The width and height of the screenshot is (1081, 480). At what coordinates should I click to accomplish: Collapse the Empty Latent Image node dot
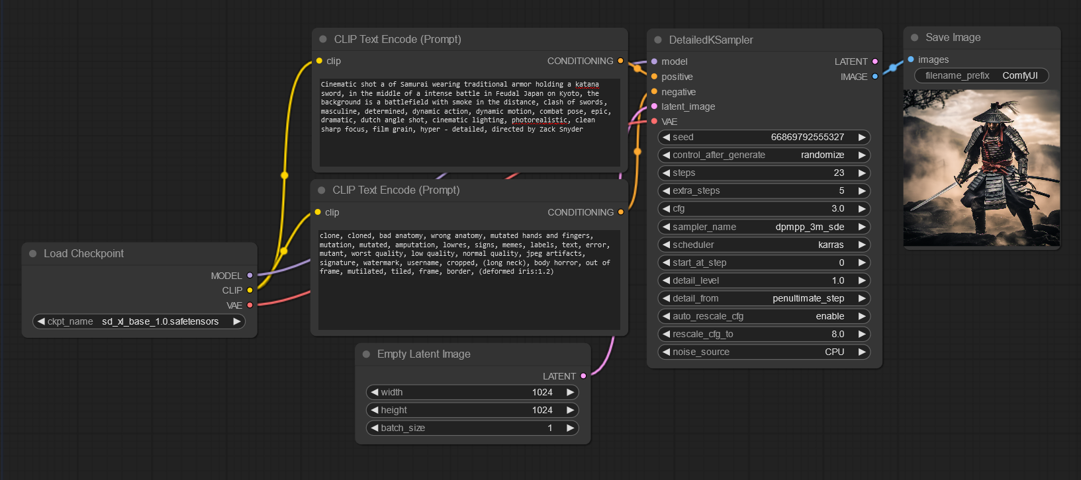366,354
